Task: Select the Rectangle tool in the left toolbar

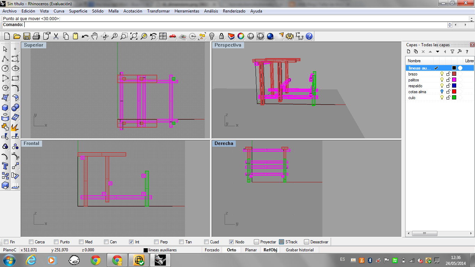Action: coord(15,78)
